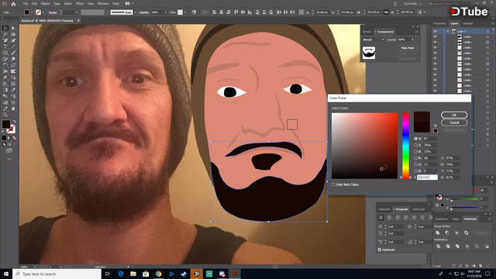Screen dimensions: 496x279
Task: Choose the Eraser tool
Action: pyautogui.click(x=13, y=59)
